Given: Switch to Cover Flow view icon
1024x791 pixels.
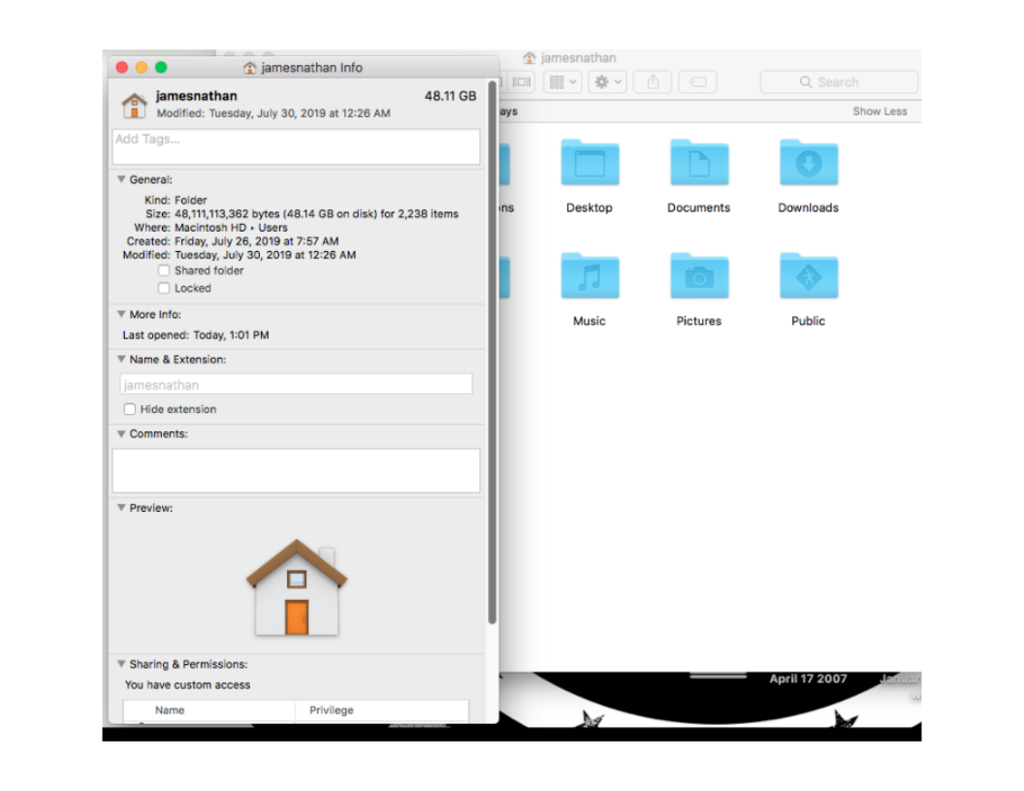Looking at the screenshot, I should point(522,82).
